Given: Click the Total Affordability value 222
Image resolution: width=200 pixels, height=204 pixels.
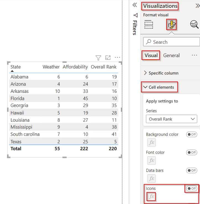Looking at the screenshot, I should (84, 149).
